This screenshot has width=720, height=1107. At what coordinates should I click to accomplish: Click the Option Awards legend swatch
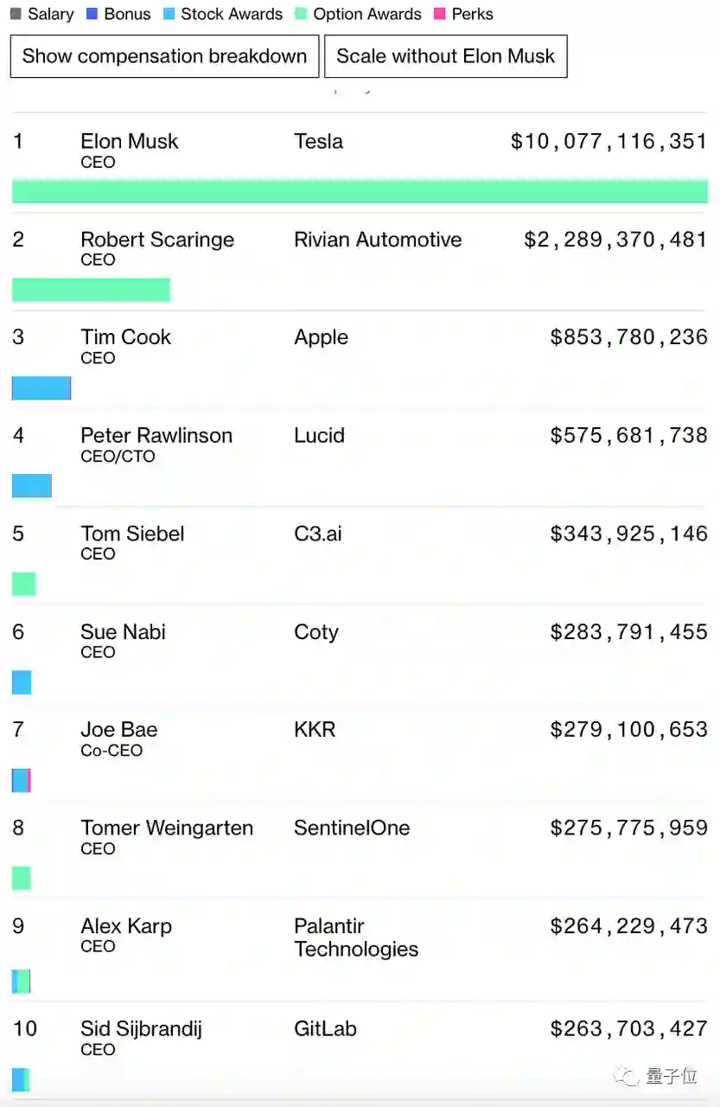[x=301, y=15]
